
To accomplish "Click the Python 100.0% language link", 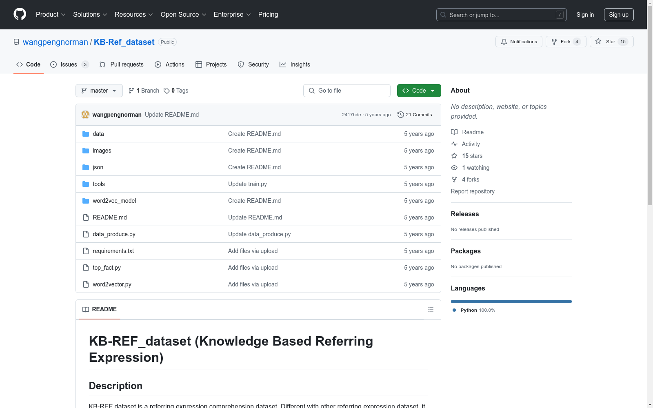I will [474, 310].
